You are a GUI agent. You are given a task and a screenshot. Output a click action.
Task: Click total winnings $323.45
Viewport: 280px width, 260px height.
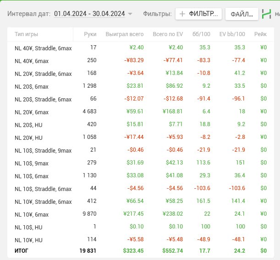pyautogui.click(x=133, y=251)
